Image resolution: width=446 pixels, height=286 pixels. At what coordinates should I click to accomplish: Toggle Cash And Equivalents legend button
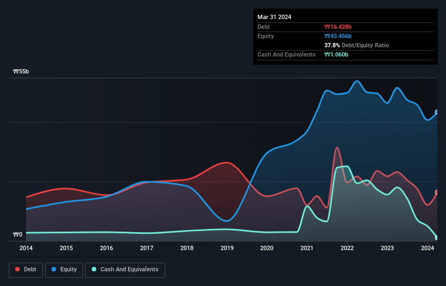tap(125, 270)
